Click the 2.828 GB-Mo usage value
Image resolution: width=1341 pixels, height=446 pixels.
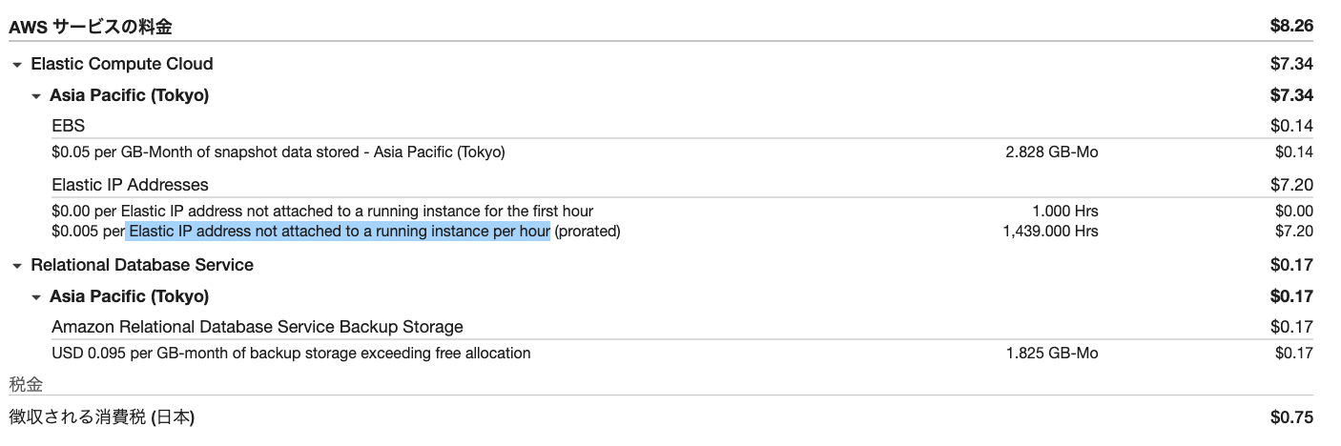coord(1052,152)
